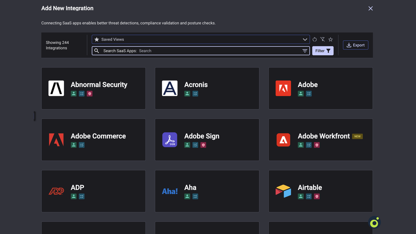This screenshot has height=234, width=416.
Task: Focus the Search SaaS Apps field
Action: pyautogui.click(x=201, y=51)
